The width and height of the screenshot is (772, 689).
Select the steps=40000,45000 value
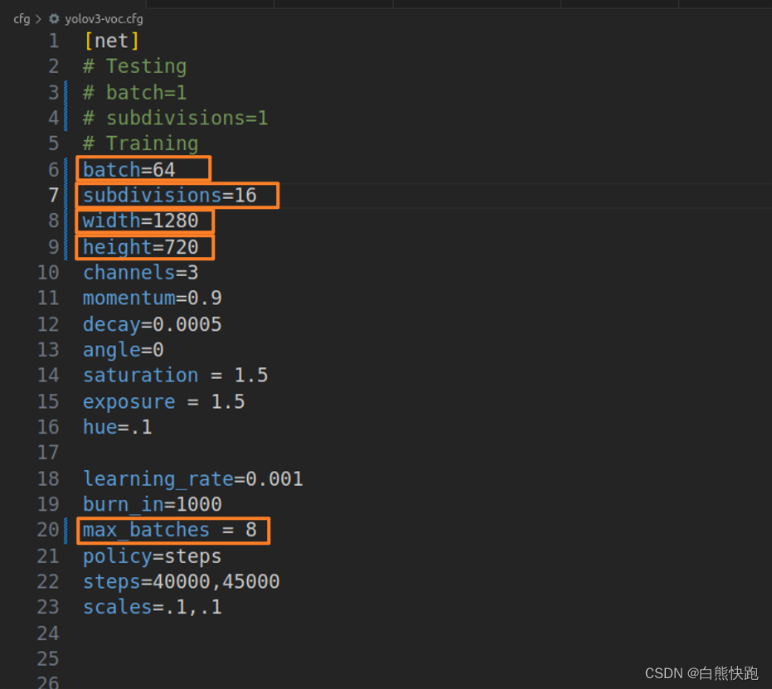180,581
